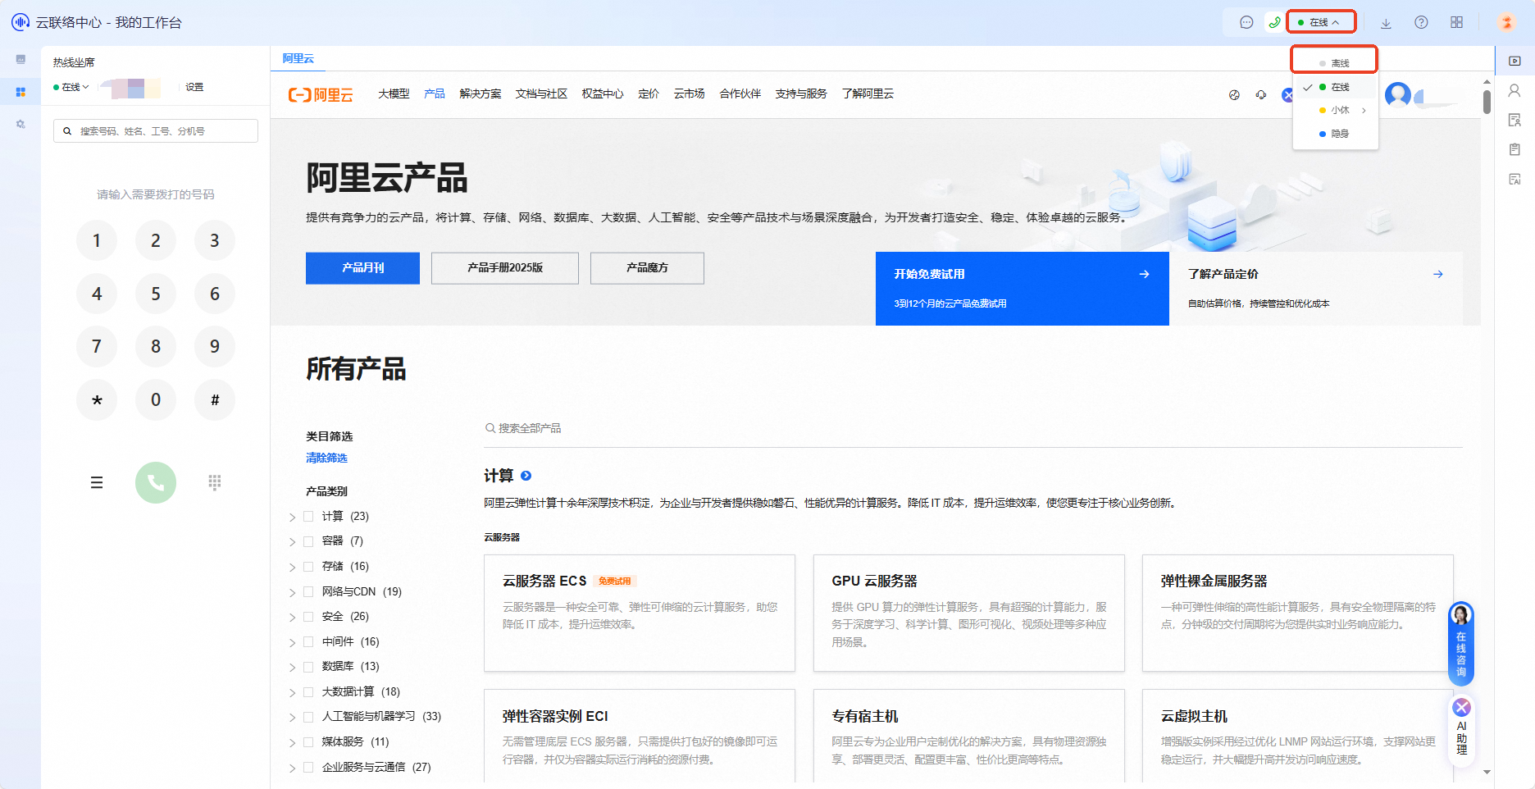Open the AI notes icon in right sidebar
Screen dimensions: 1535x789
coord(1515,179)
